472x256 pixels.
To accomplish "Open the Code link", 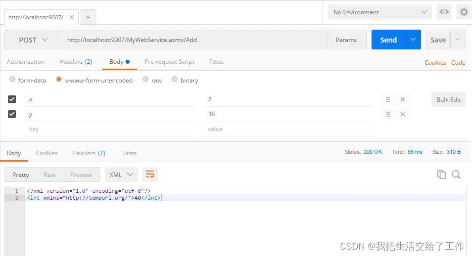I will 458,63.
